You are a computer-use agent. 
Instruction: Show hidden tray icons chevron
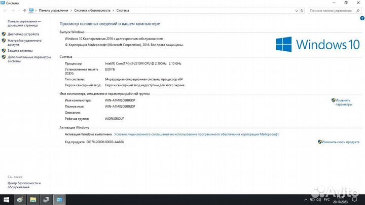(306, 199)
